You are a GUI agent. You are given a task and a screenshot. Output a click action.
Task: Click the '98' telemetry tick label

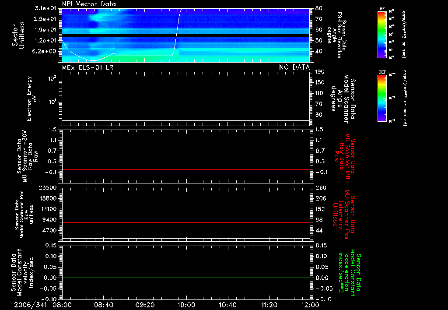[x=319, y=220]
